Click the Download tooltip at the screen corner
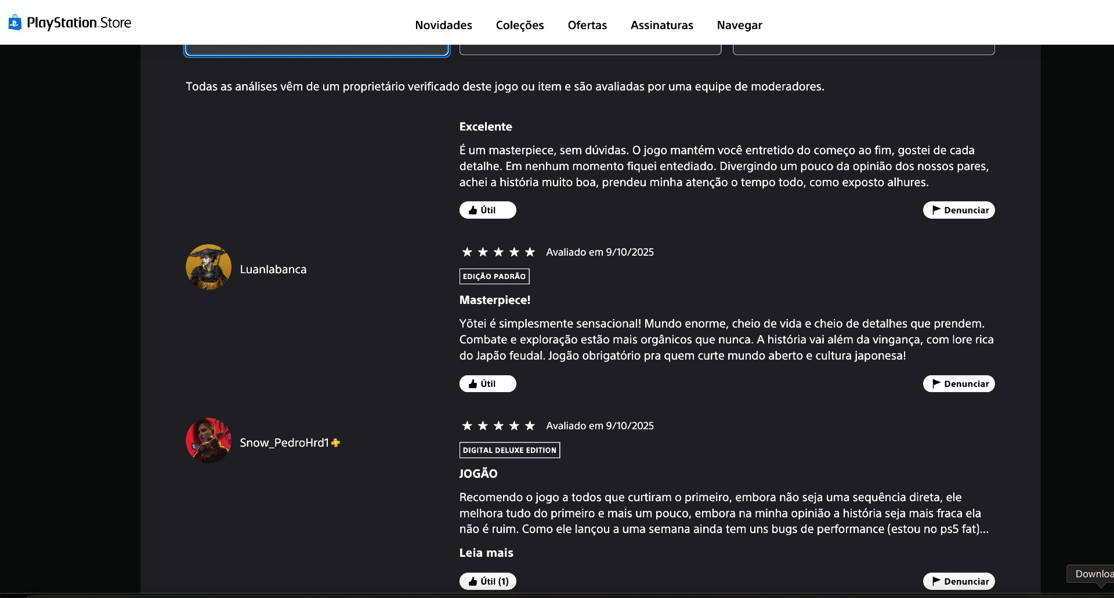Image resolution: width=1114 pixels, height=598 pixels. coord(1091,574)
